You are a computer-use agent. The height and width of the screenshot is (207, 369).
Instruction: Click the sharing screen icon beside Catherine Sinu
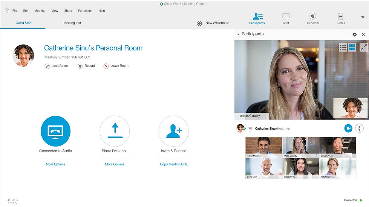pos(250,129)
